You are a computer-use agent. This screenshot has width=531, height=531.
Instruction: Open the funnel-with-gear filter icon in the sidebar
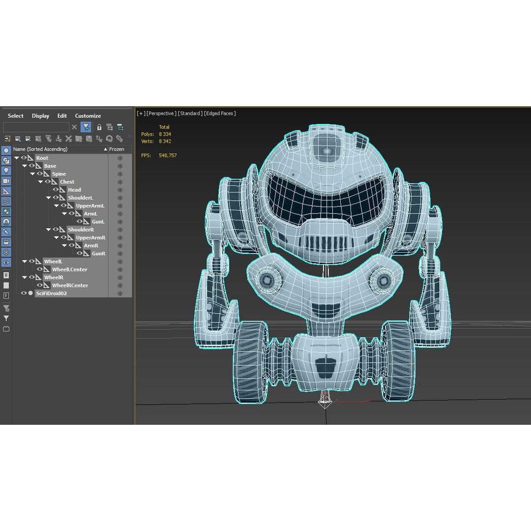(x=6, y=308)
